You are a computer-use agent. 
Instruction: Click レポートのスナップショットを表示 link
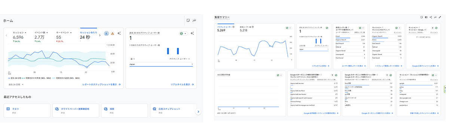[101, 84]
